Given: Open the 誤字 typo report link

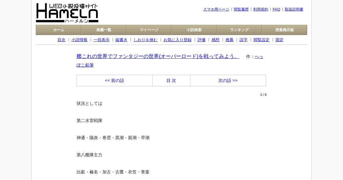Looking at the screenshot, I should (244, 40).
